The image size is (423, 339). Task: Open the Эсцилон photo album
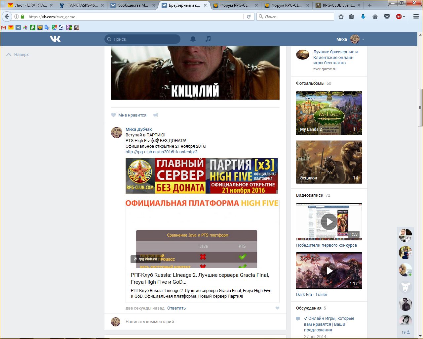329,162
